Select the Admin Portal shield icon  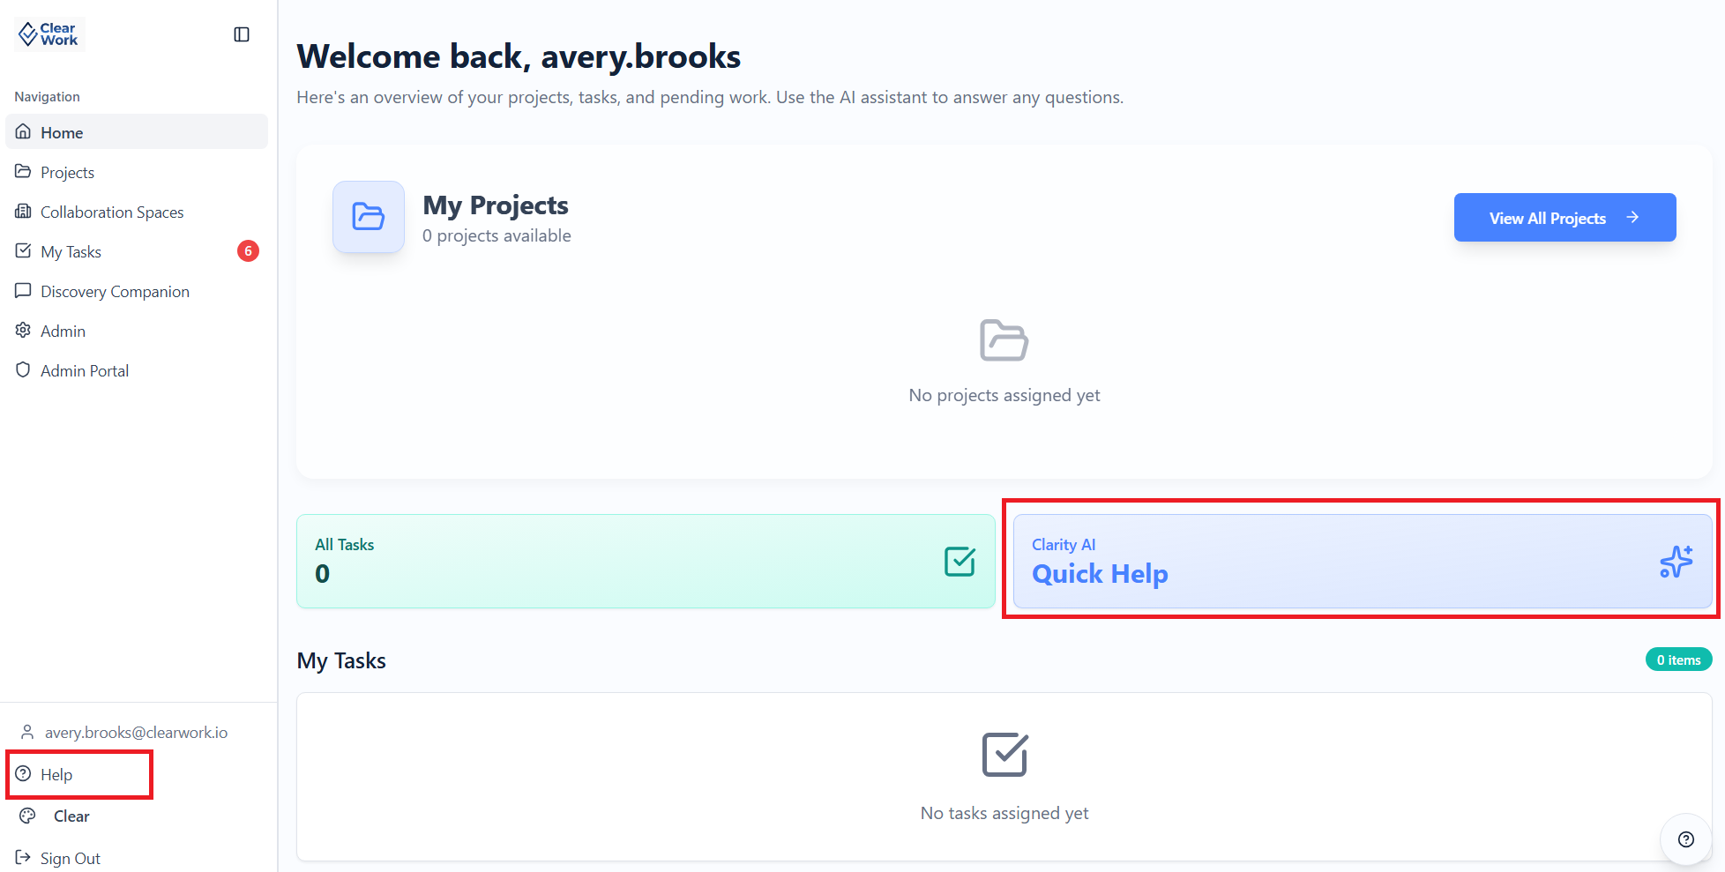(23, 370)
